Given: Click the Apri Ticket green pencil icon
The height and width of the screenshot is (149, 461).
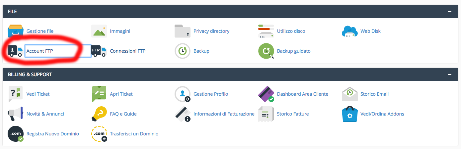Looking at the screenshot, I should tap(99, 94).
